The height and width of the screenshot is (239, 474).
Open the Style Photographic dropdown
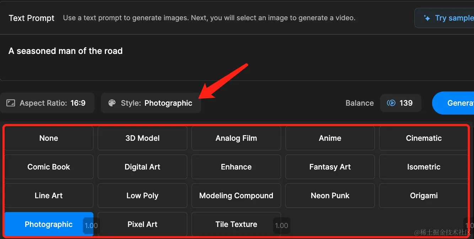pos(151,103)
